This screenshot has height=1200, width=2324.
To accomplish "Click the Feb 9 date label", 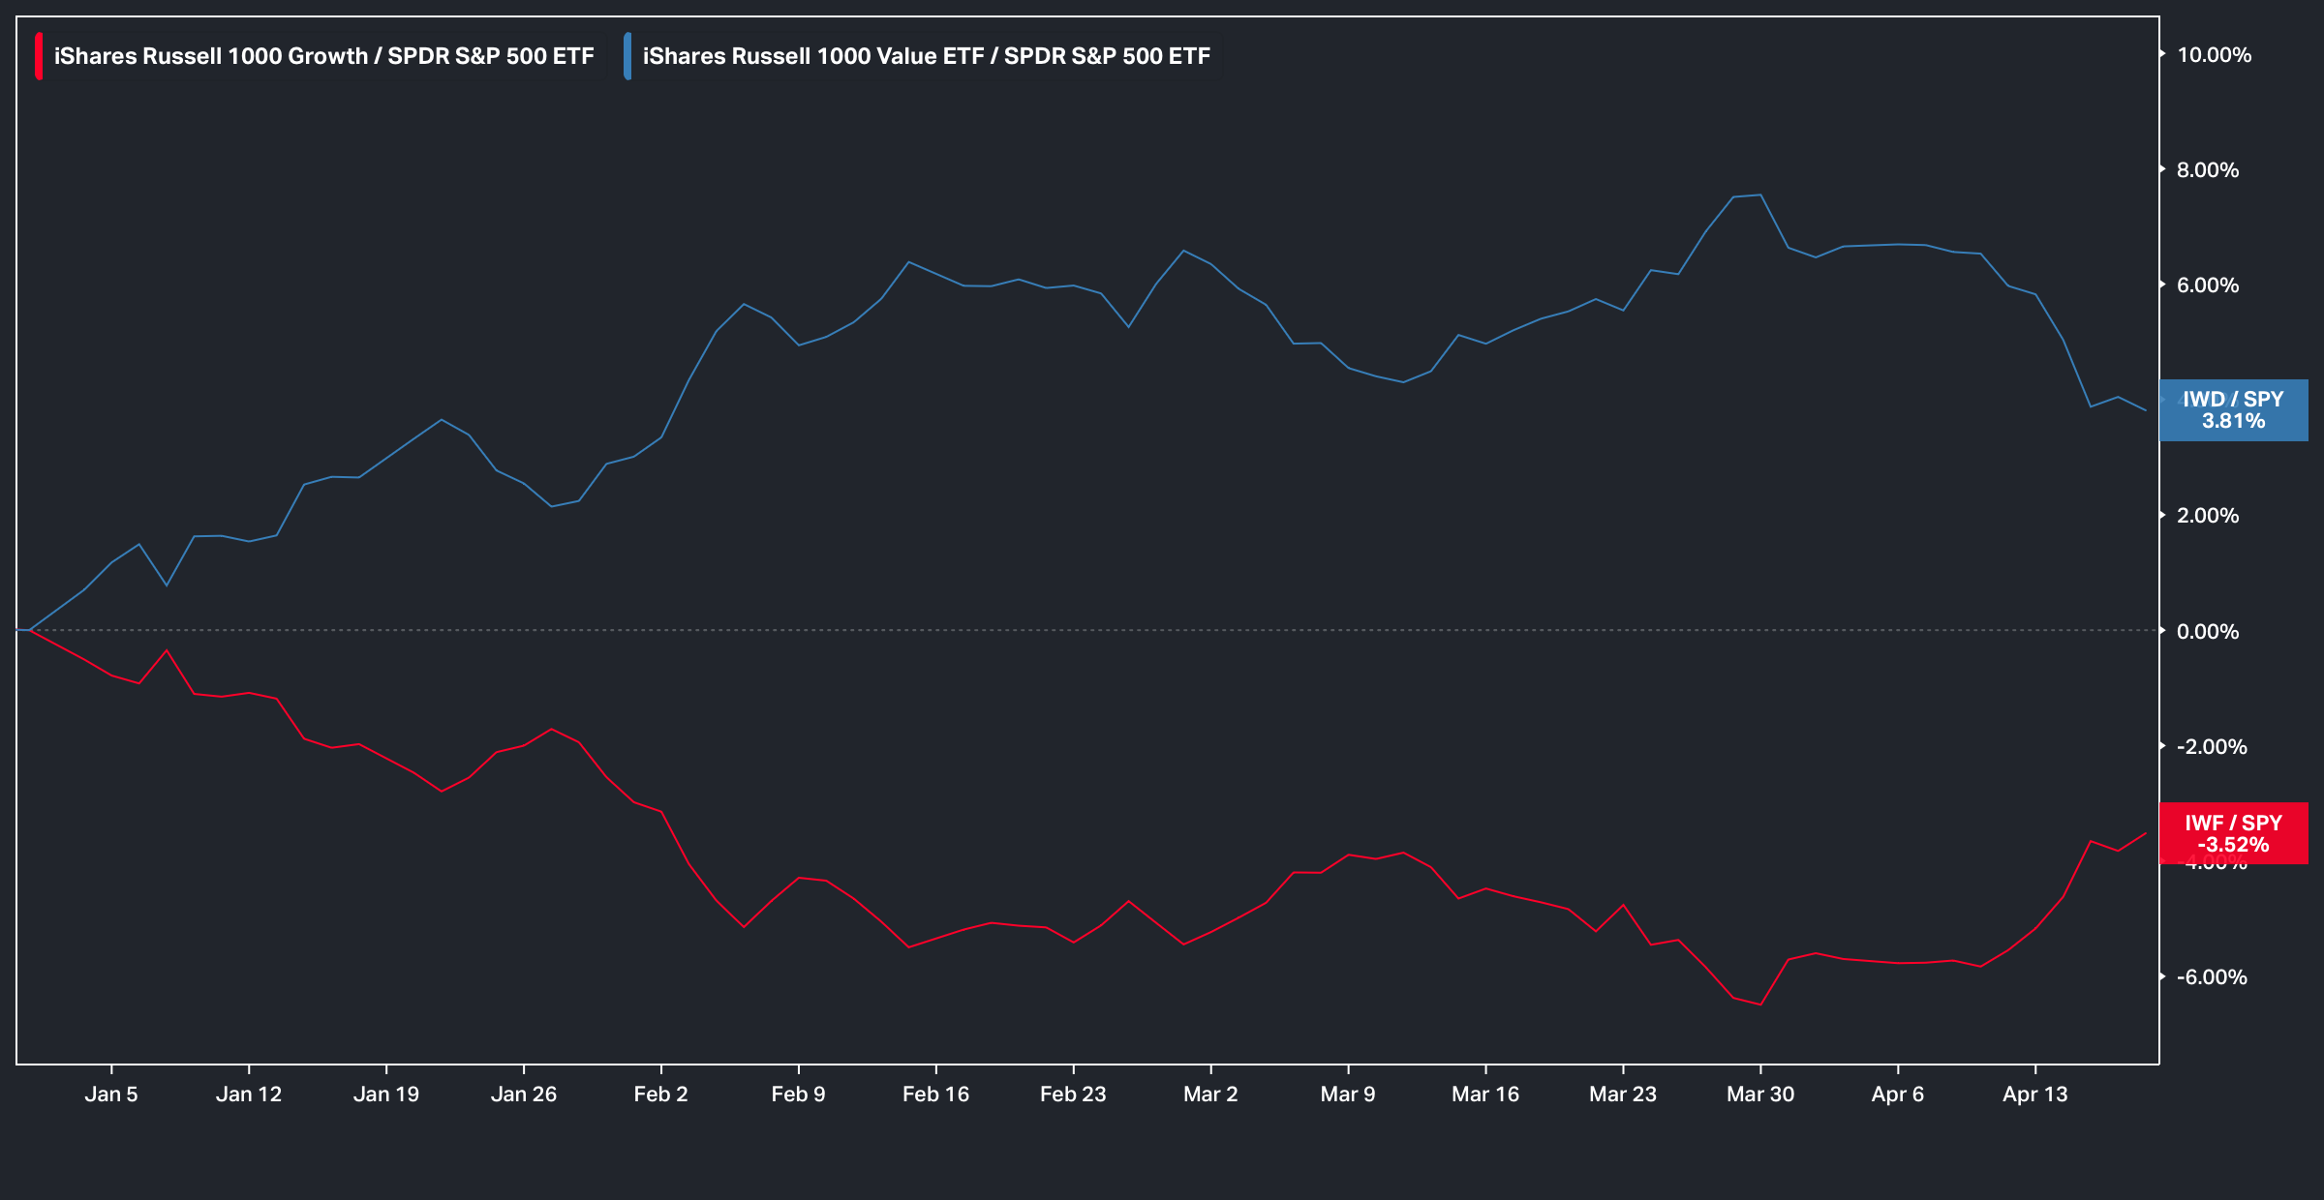I will click(798, 1095).
